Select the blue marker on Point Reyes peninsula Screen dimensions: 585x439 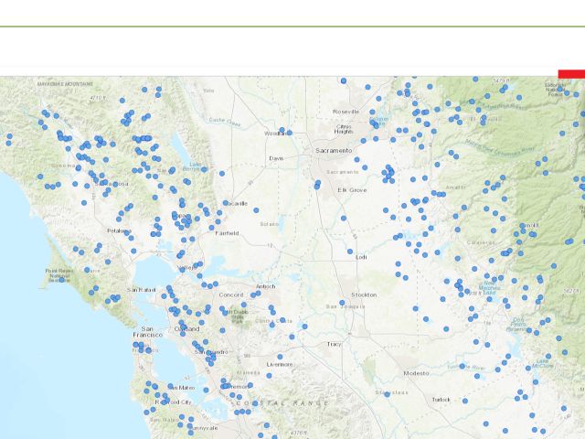(x=61, y=279)
